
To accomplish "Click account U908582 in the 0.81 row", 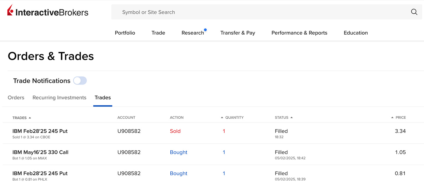I will click(x=129, y=173).
